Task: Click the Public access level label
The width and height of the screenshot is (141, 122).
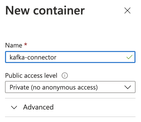Action: tap(31, 75)
